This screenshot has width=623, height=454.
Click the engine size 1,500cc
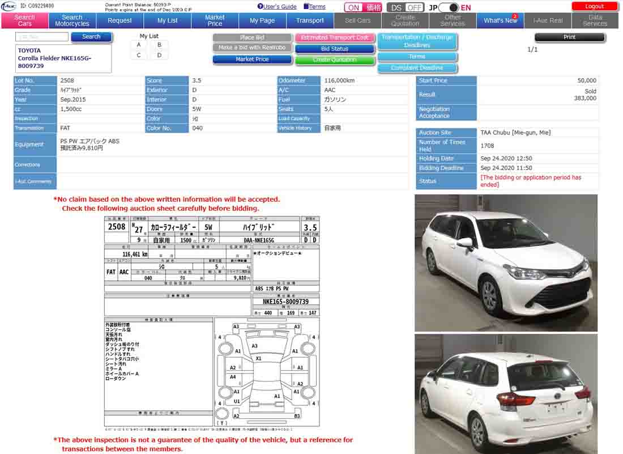coord(71,109)
